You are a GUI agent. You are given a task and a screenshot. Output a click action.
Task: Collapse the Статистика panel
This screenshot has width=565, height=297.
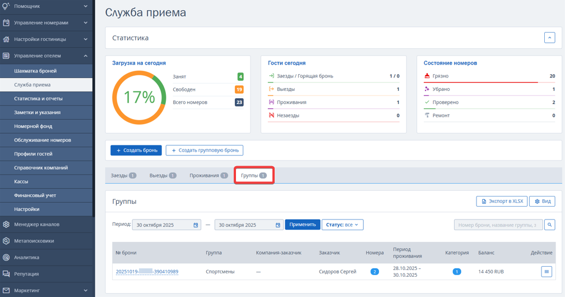[x=549, y=38]
